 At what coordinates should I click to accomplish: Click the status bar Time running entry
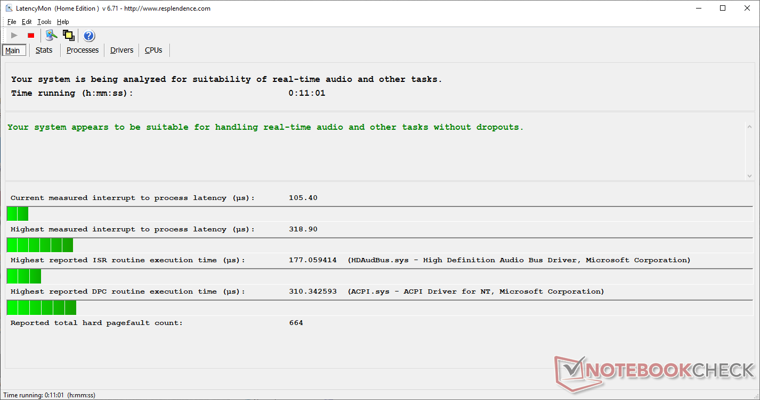pos(50,395)
